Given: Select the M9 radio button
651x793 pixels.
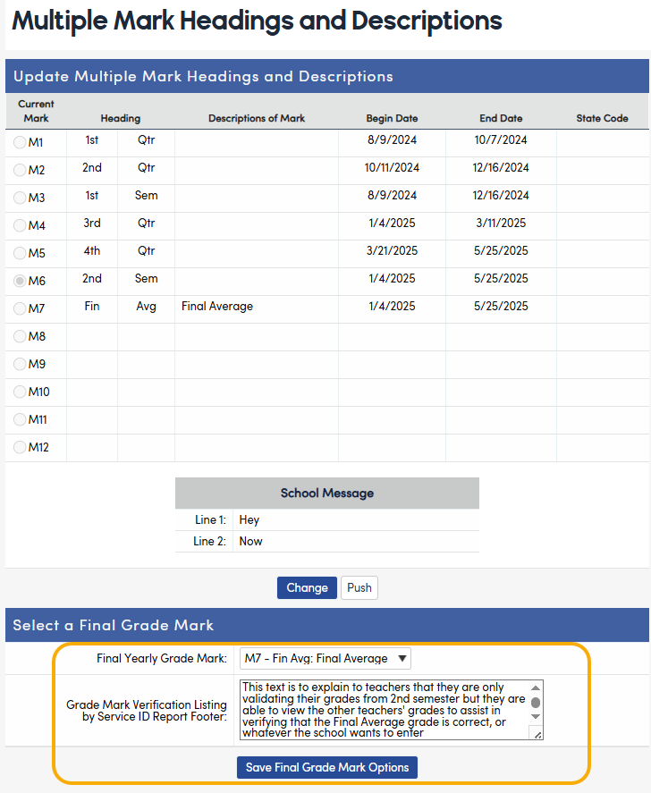Looking at the screenshot, I should [20, 364].
